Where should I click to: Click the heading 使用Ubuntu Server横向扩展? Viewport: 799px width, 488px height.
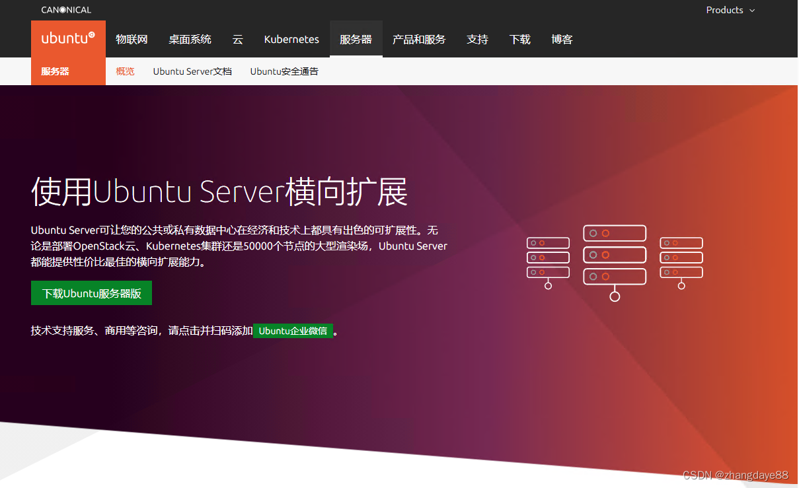point(219,192)
